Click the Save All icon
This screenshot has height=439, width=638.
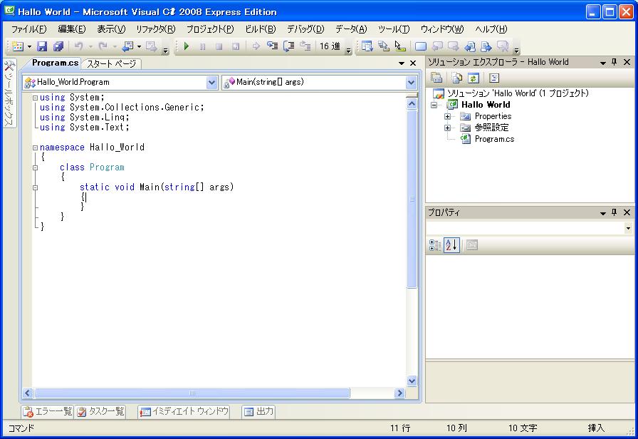(x=58, y=46)
